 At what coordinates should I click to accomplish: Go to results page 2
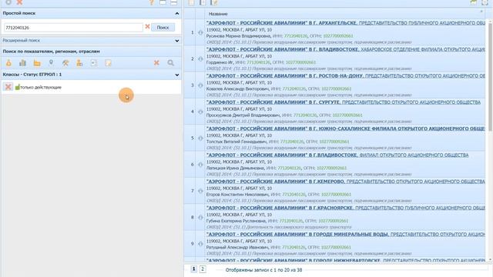203,269
